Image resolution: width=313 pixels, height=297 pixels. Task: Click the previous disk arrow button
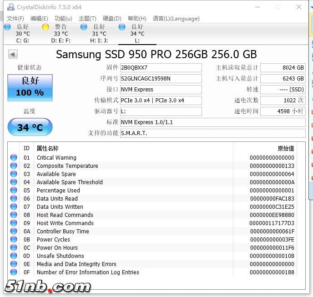tap(13, 55)
